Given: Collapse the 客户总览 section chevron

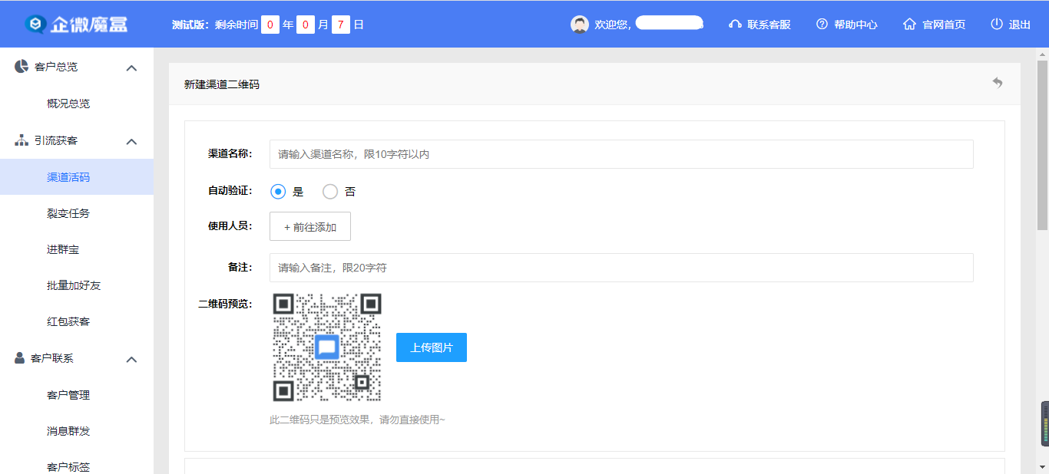Looking at the screenshot, I should (x=131, y=67).
